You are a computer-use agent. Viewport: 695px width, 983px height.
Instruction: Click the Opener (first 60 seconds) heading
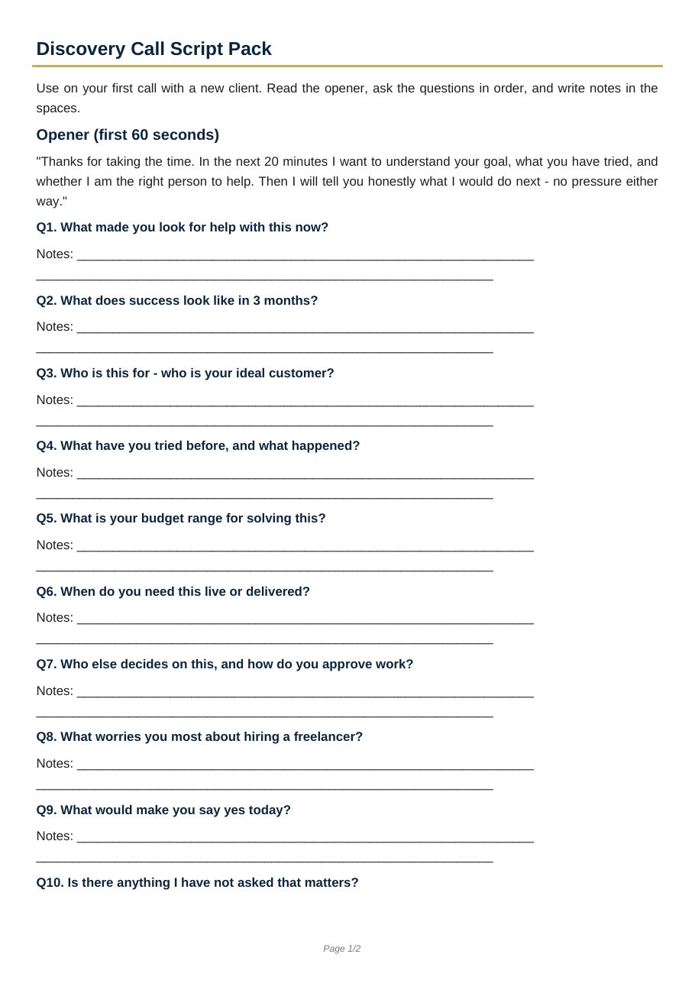(128, 135)
